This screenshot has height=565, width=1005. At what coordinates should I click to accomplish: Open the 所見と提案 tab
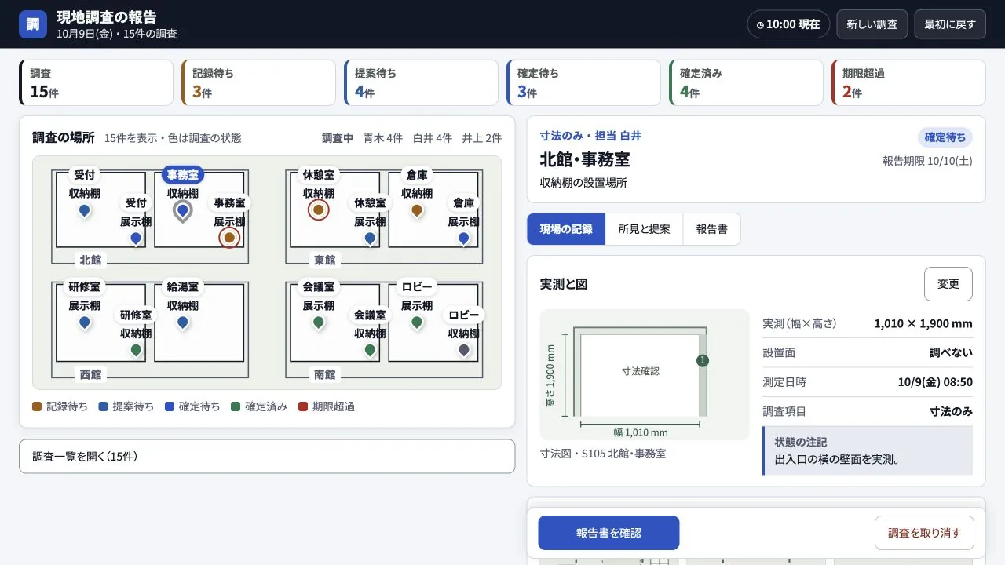tap(644, 229)
